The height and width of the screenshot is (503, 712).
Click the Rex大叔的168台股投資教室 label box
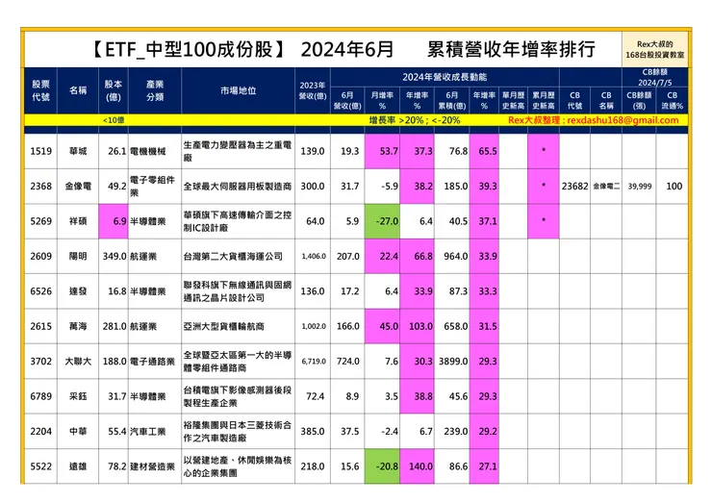(655, 49)
